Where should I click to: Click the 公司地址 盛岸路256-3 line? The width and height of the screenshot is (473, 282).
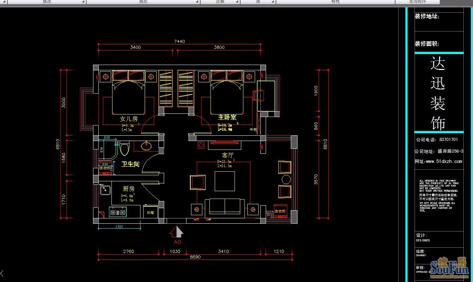click(439, 151)
